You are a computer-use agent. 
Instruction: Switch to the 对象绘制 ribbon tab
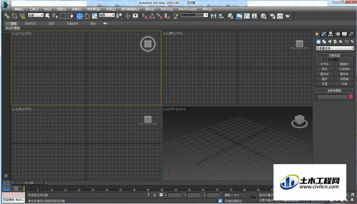pos(72,23)
